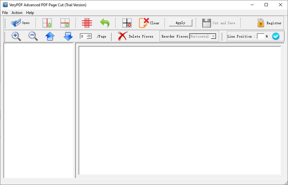
Task: Click the Line Position percent field
Action: coord(261,36)
